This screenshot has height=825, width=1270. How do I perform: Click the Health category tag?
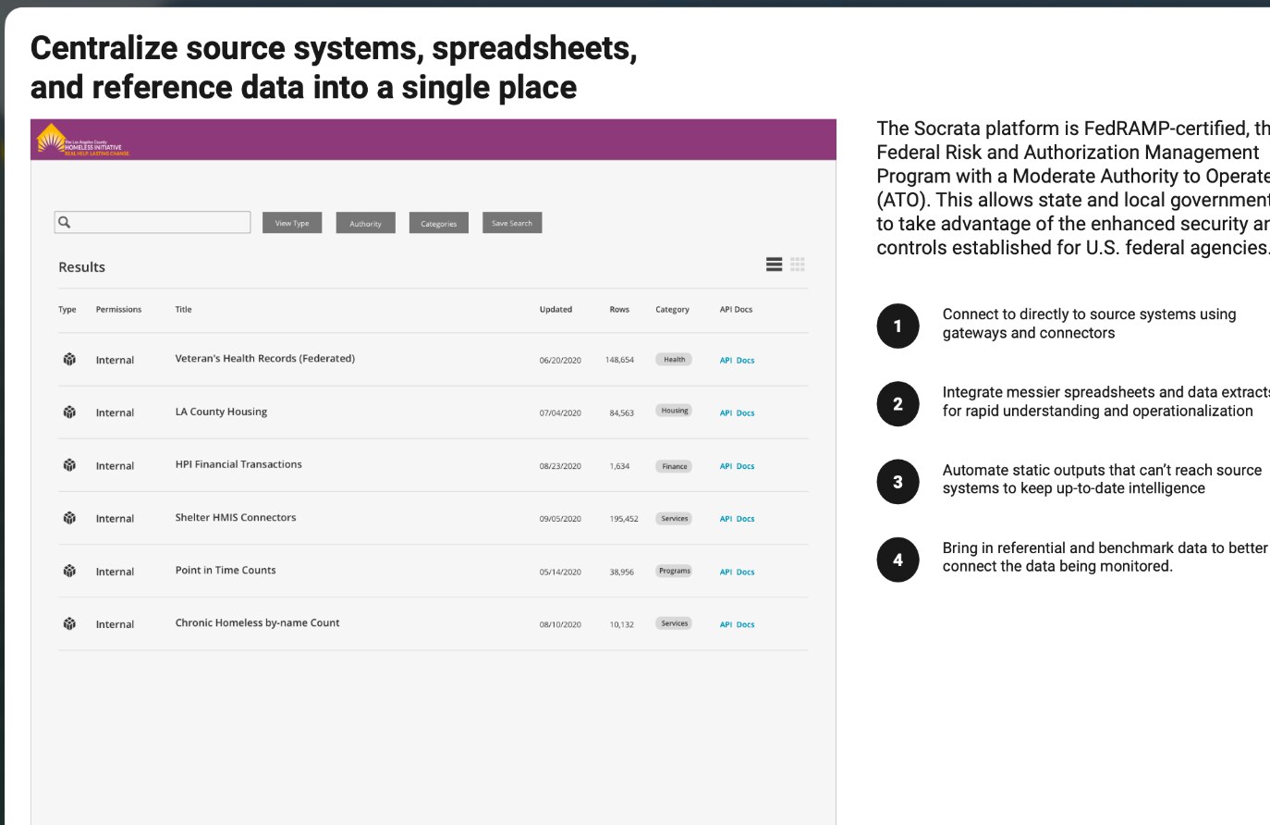pos(674,360)
